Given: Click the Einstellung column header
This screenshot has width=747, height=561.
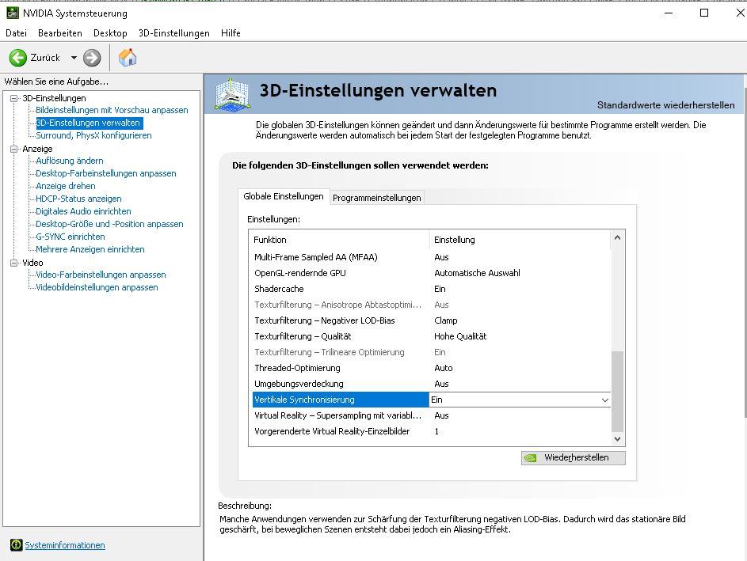Looking at the screenshot, I should point(520,240).
